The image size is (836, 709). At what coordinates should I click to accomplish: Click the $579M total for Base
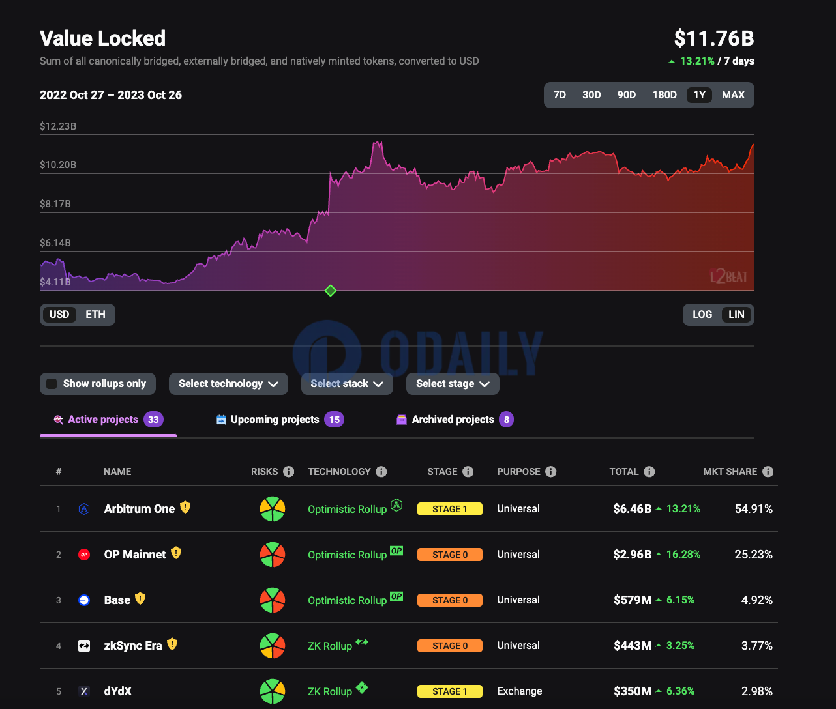pos(633,600)
